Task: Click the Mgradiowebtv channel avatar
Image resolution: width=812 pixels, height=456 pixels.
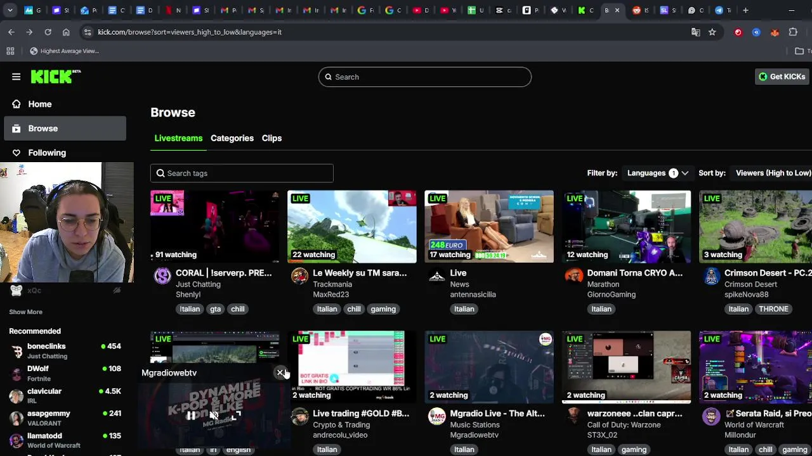Action: 436,416
